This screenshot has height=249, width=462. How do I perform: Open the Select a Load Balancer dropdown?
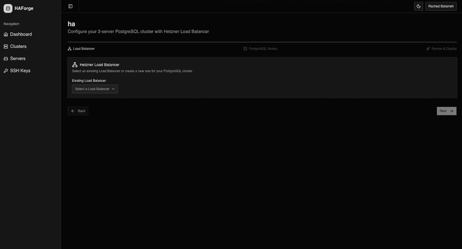[x=95, y=89]
